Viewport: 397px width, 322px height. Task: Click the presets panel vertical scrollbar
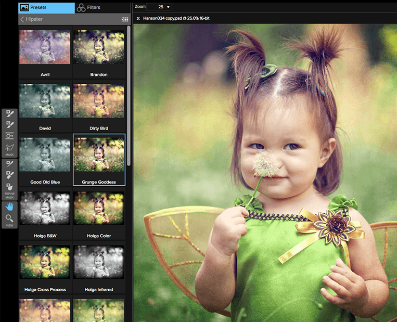(129, 96)
